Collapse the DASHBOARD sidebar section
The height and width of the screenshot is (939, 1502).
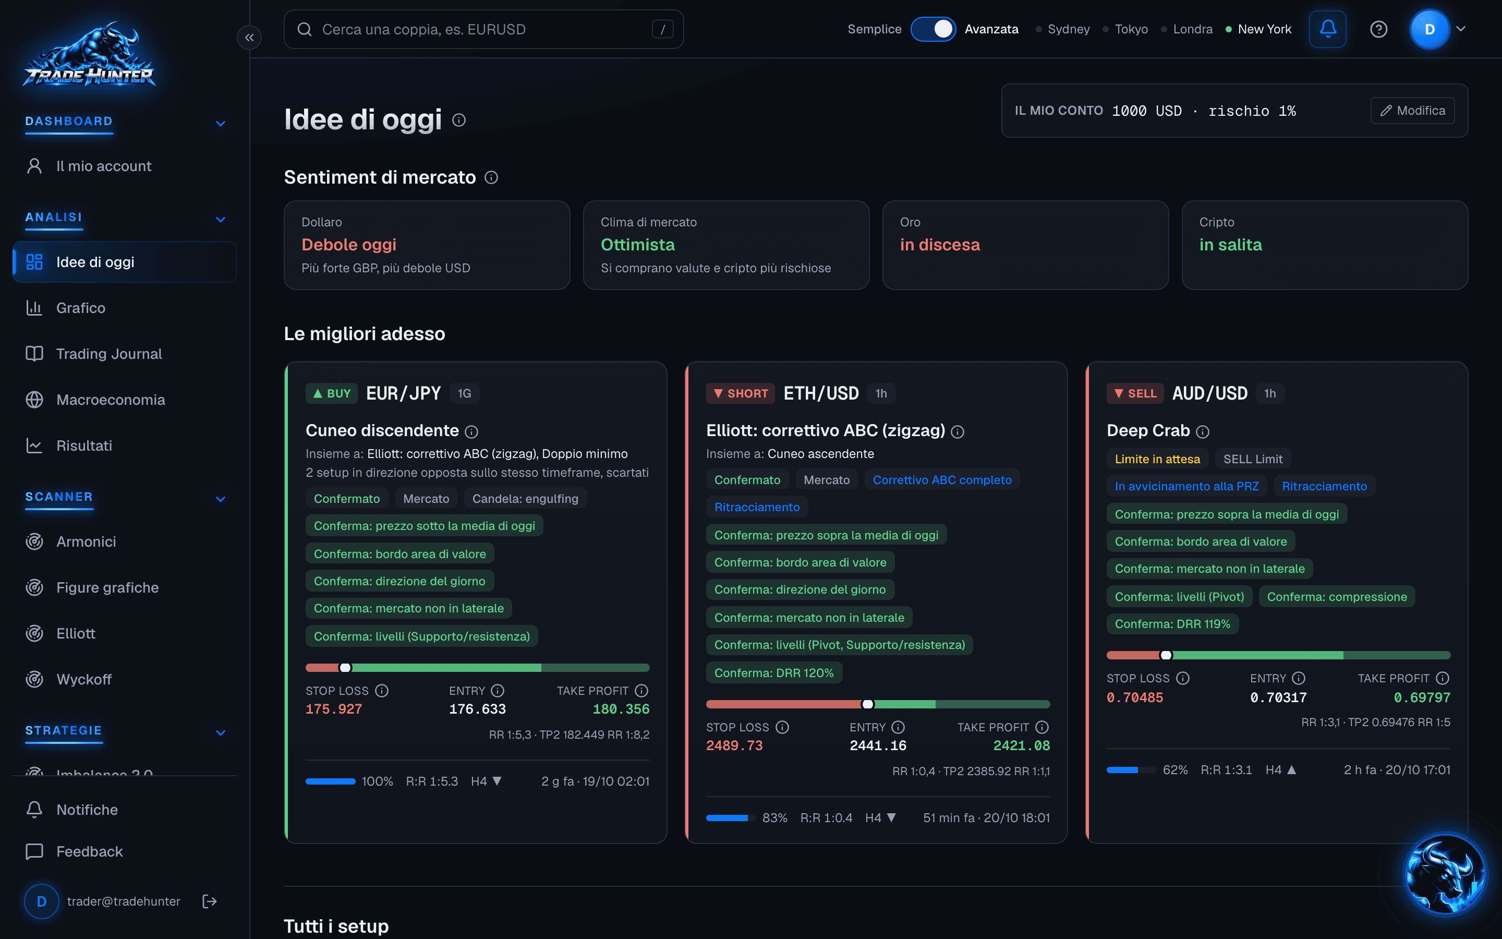point(220,123)
